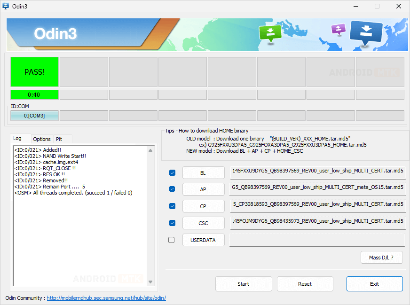
Task: Click the purple download speech-bubble icon
Action: click(338, 29)
